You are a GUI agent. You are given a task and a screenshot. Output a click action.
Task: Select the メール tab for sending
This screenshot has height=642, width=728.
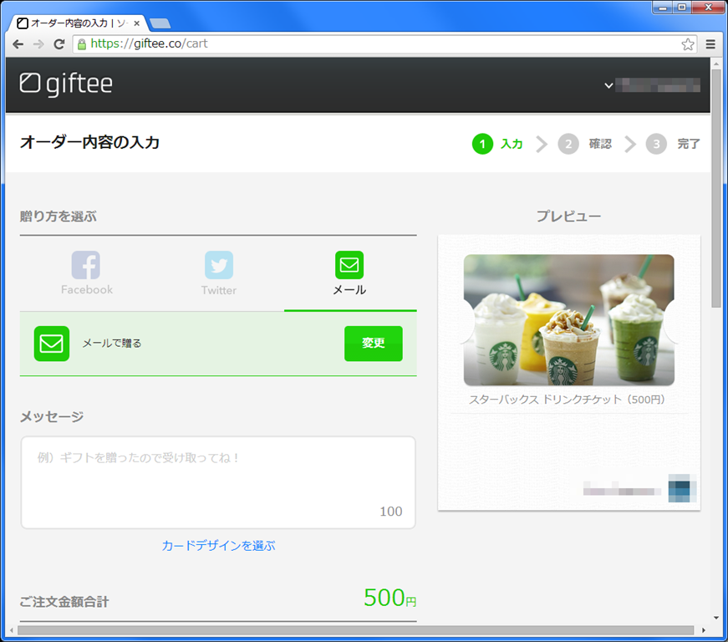pyautogui.click(x=349, y=273)
